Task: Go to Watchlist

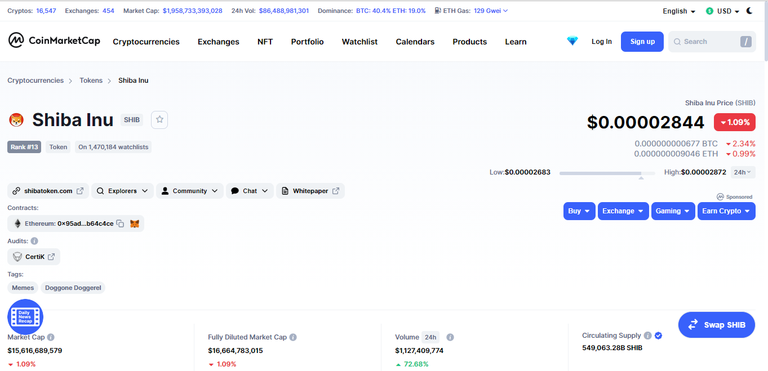Action: (359, 42)
